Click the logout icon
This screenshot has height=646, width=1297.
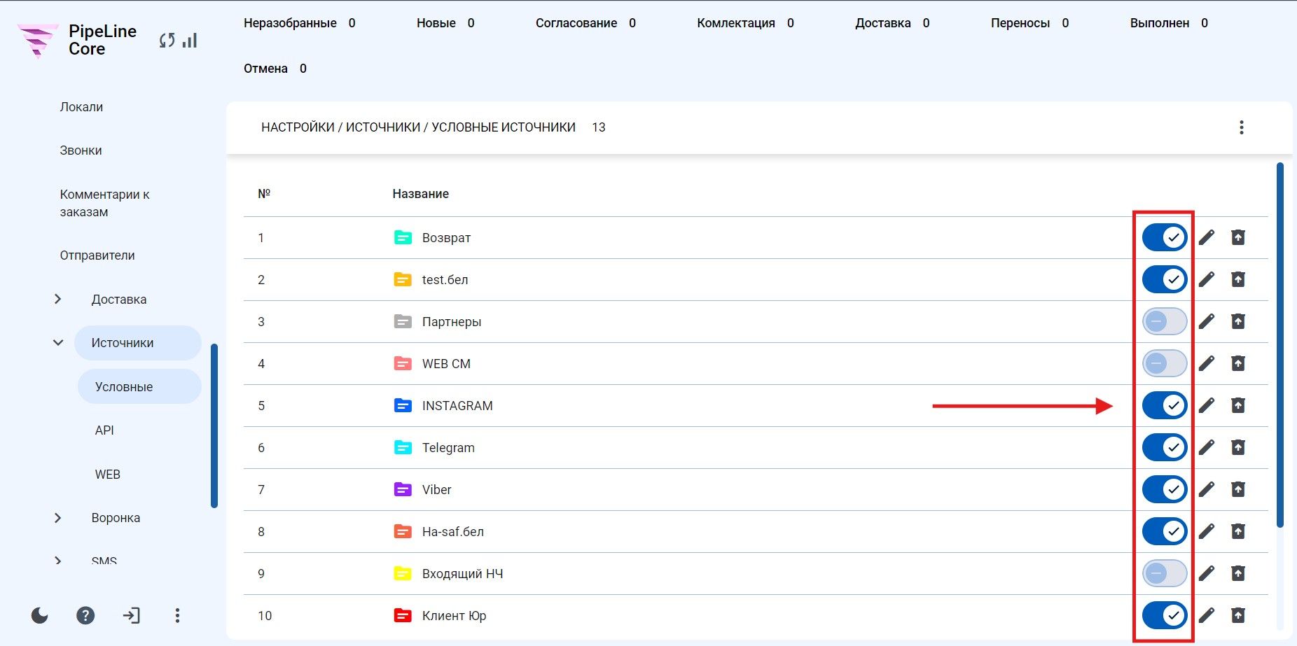(132, 615)
